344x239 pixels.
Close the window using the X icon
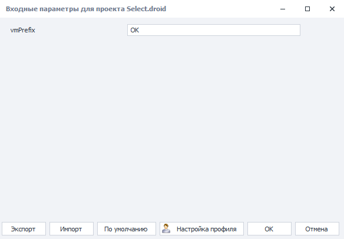332,9
